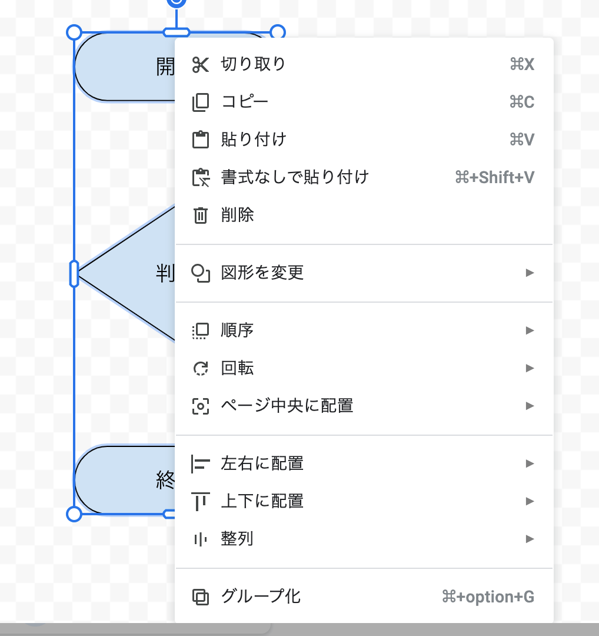599x636 pixels.
Task: Expand the 図形を変更 submenu arrow
Action: [x=530, y=273]
